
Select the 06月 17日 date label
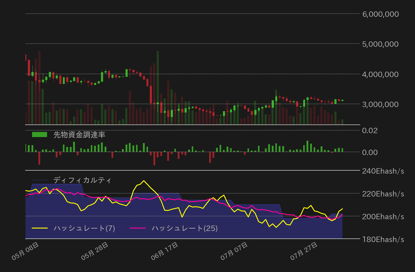[165, 251]
